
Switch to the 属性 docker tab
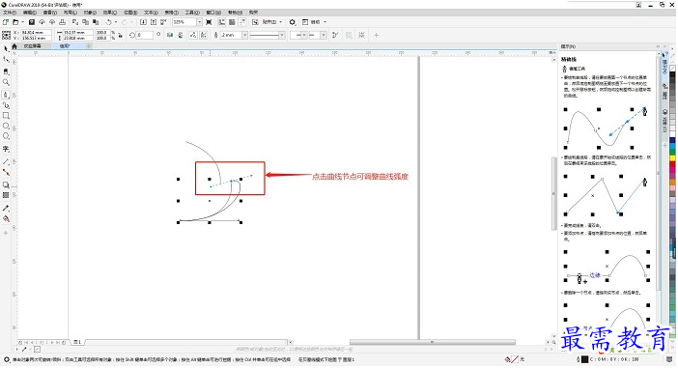pyautogui.click(x=665, y=92)
